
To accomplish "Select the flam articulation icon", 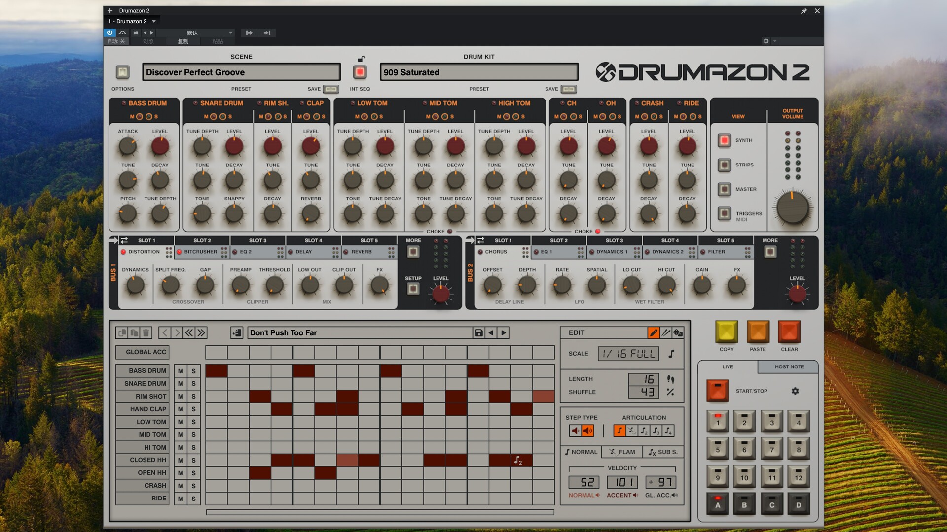I will point(632,431).
